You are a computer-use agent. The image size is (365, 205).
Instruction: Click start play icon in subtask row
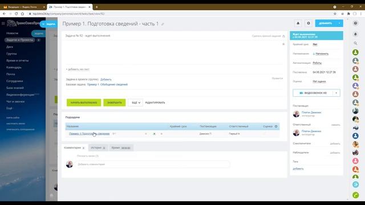tap(154, 134)
